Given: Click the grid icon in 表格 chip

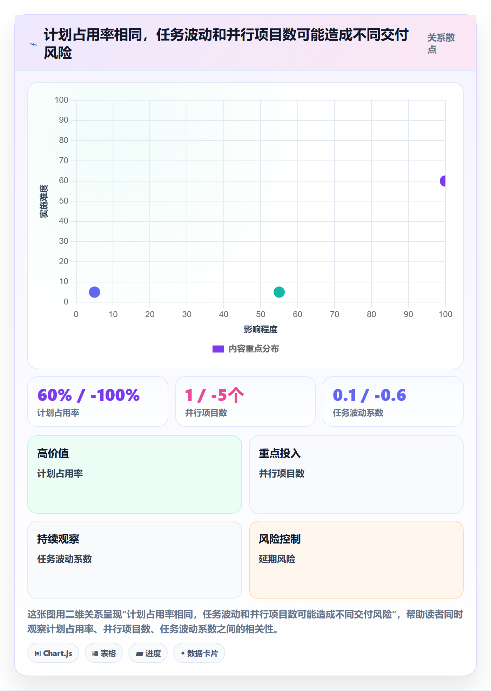Looking at the screenshot, I should (95, 654).
